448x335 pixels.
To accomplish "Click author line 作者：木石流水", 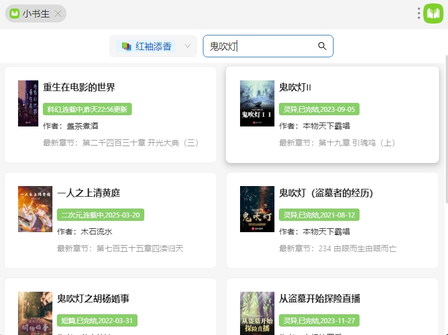I will coord(85,232).
